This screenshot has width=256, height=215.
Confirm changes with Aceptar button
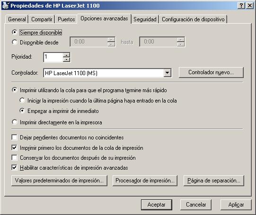157,205
